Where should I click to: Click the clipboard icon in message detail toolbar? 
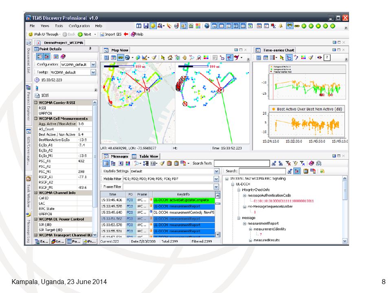(x=306, y=171)
